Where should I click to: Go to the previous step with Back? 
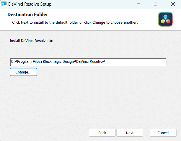coord(102,133)
